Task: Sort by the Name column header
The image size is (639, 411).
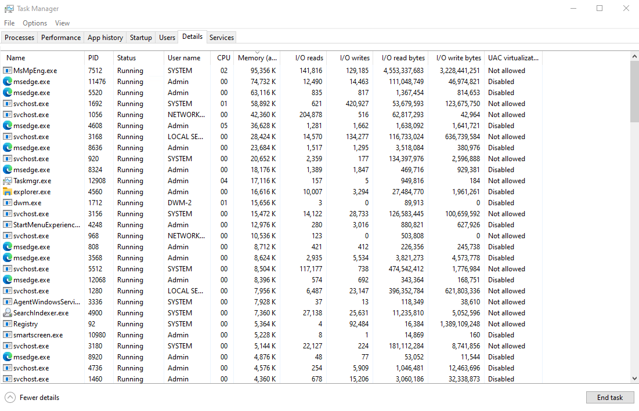Action: click(x=43, y=58)
